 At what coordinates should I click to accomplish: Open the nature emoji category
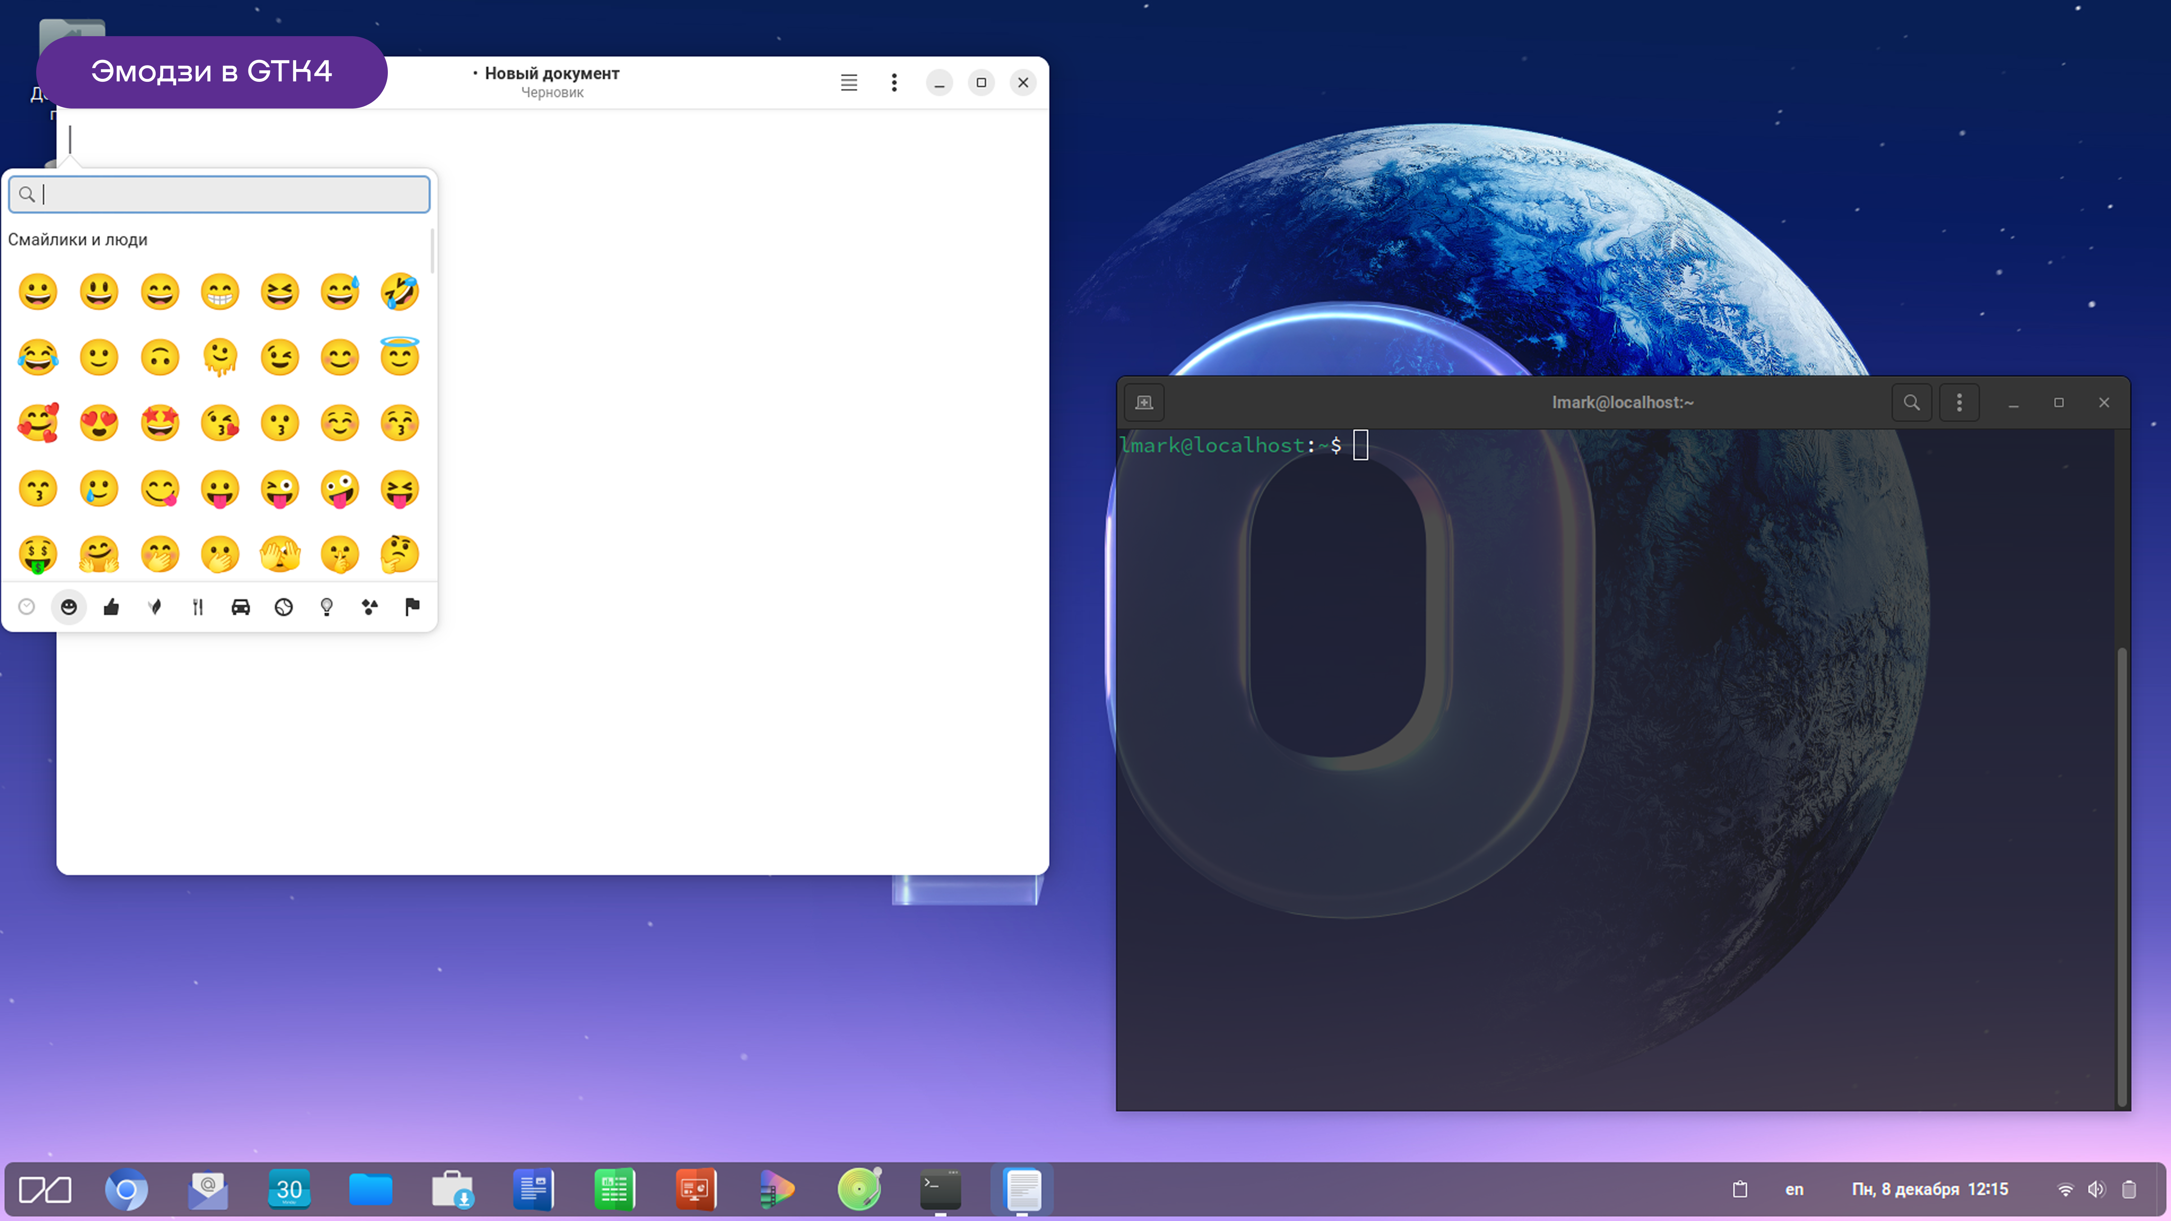(x=154, y=607)
